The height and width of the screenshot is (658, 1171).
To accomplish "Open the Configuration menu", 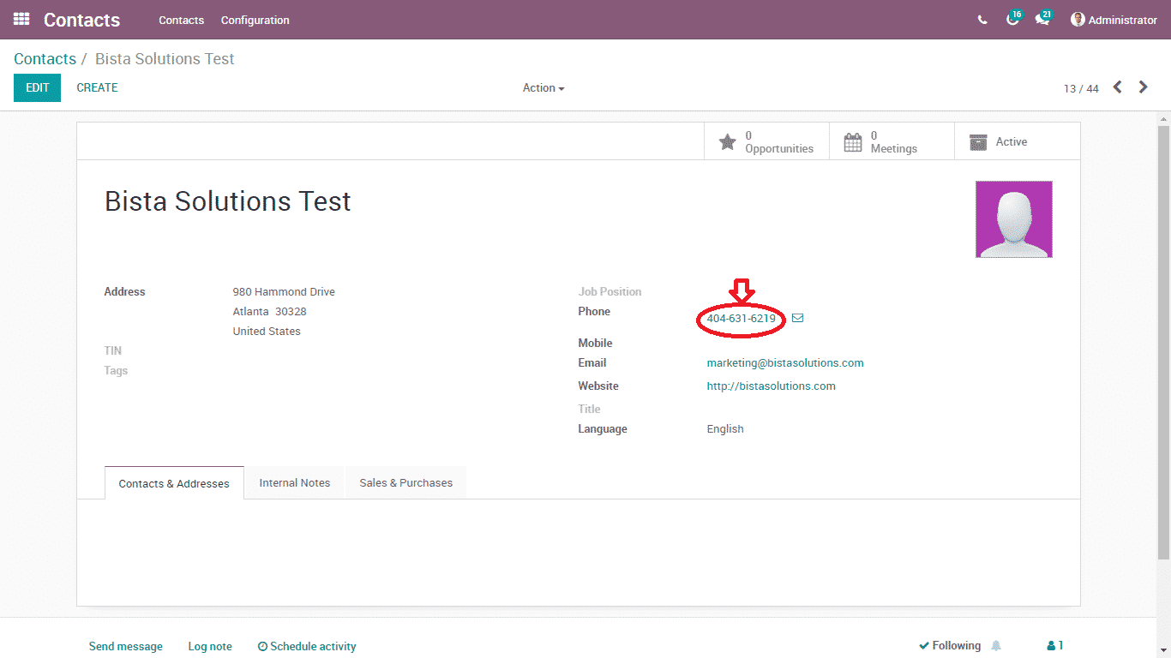I will [x=255, y=20].
